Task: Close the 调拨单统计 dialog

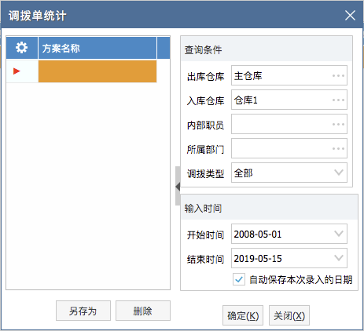Action: coord(350,16)
